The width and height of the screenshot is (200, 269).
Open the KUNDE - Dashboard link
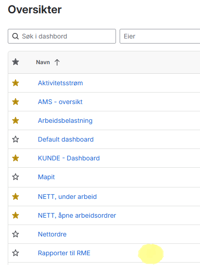[x=68, y=158]
